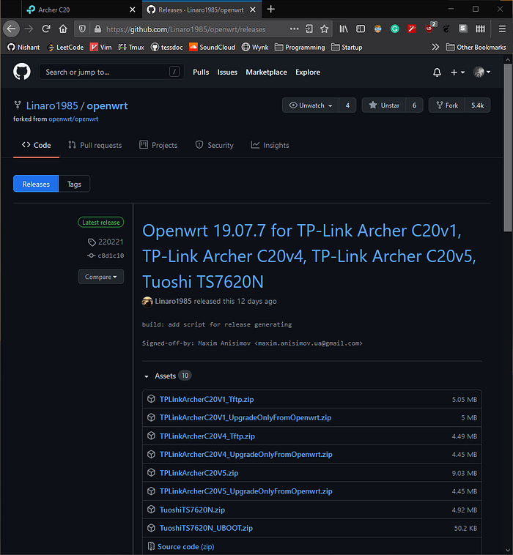Screen dimensions: 513x555
Task: Click the GitHub Octocat logo
Action: (x=22, y=72)
